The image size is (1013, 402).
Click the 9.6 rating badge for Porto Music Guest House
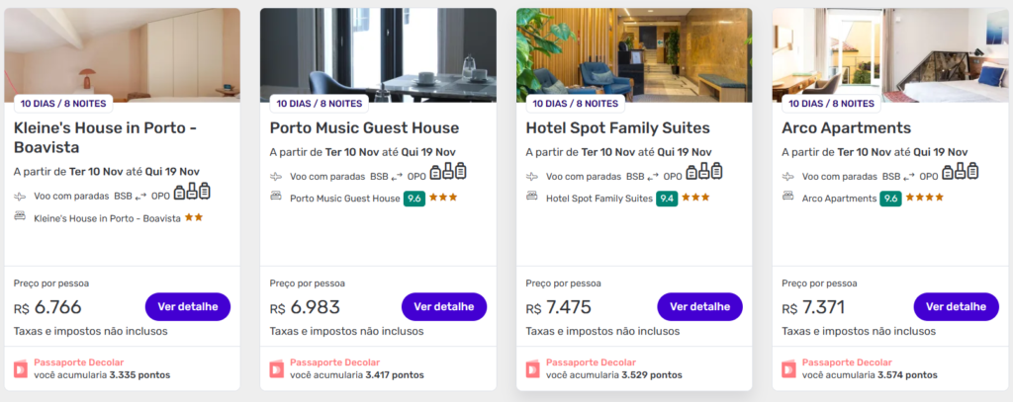coord(415,198)
